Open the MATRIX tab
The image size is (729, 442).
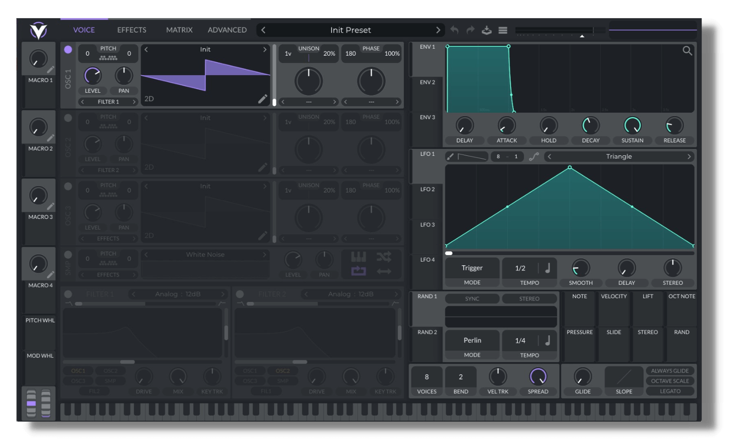(x=179, y=30)
